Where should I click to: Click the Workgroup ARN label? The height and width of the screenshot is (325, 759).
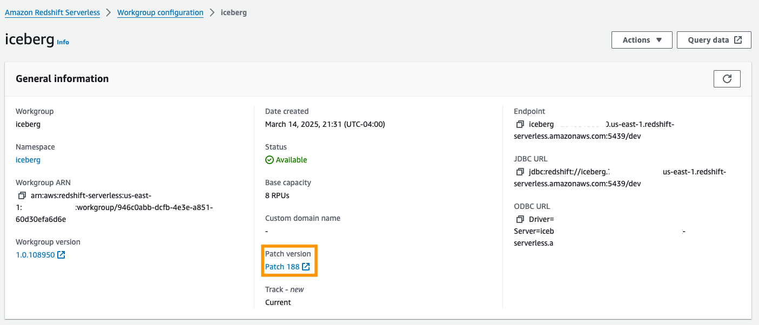(43, 182)
